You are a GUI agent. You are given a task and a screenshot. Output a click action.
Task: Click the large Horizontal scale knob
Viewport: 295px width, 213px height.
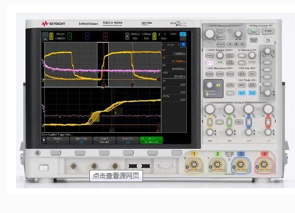pyautogui.click(x=210, y=34)
